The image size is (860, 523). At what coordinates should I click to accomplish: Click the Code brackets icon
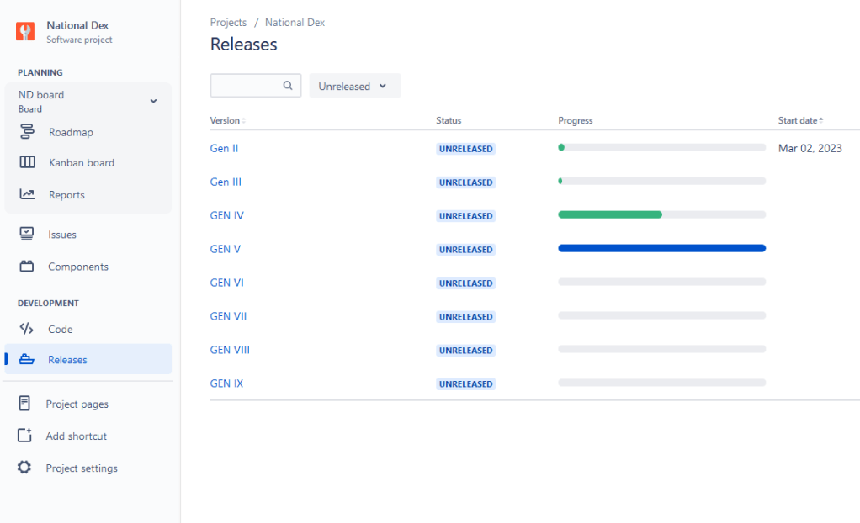click(27, 329)
